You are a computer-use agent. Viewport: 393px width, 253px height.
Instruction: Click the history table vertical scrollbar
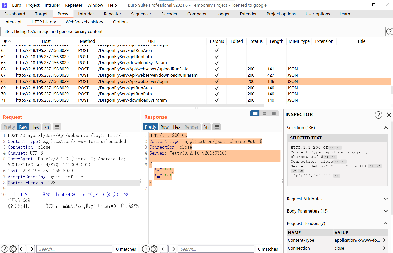[391, 90]
